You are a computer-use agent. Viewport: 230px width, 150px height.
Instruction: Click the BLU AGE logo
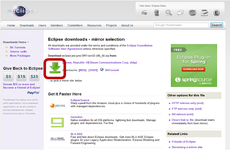click(57, 139)
